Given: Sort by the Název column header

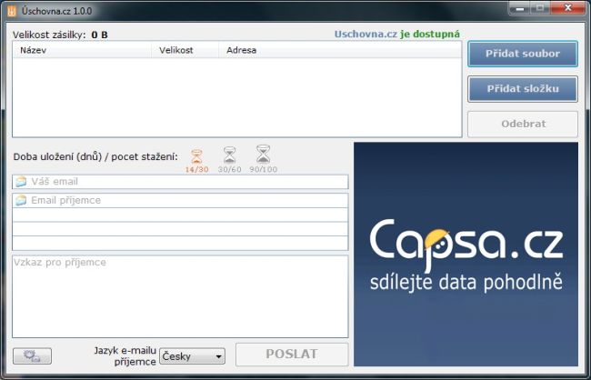Looking at the screenshot, I should (82, 50).
